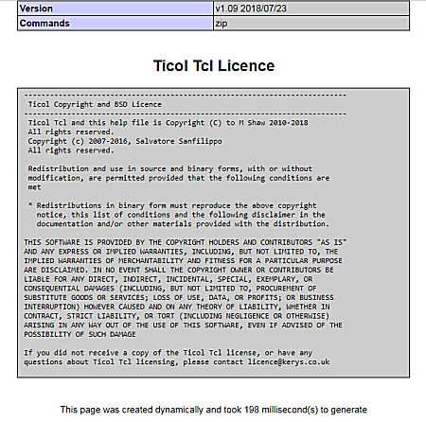The image size is (426, 422).
Task: Click the licence@kerys.co.uk email address
Action: point(289,361)
